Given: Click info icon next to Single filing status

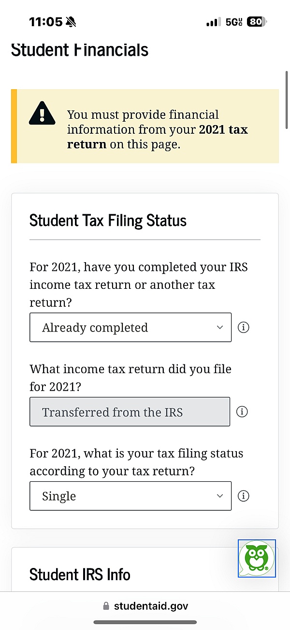Looking at the screenshot, I should pos(244,496).
